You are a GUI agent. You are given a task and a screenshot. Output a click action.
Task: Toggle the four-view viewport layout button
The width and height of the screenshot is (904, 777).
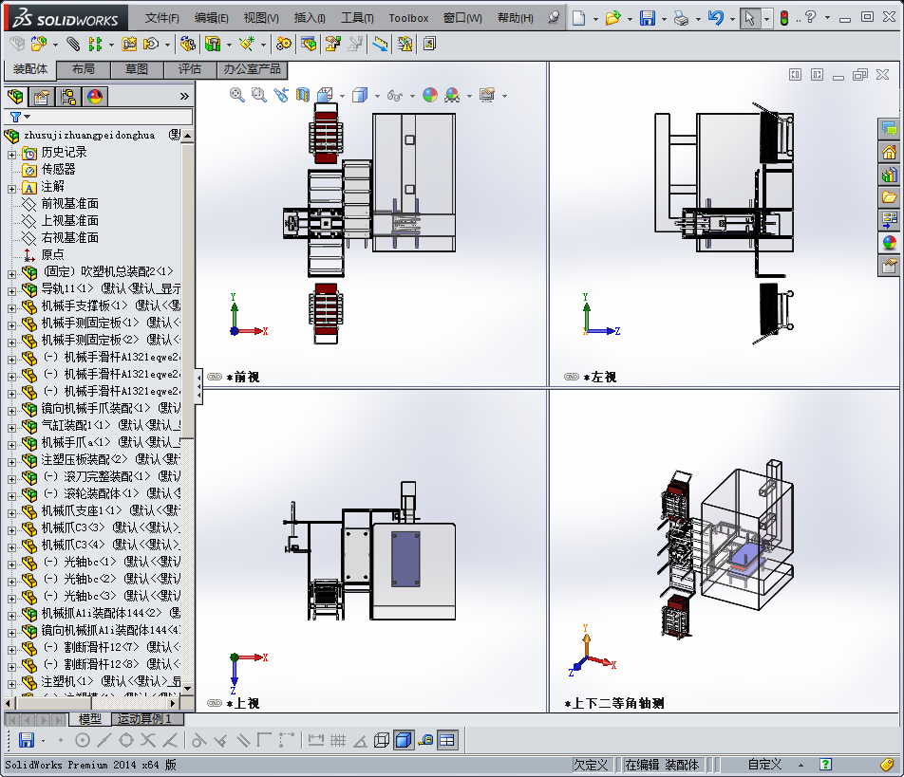coord(447,740)
